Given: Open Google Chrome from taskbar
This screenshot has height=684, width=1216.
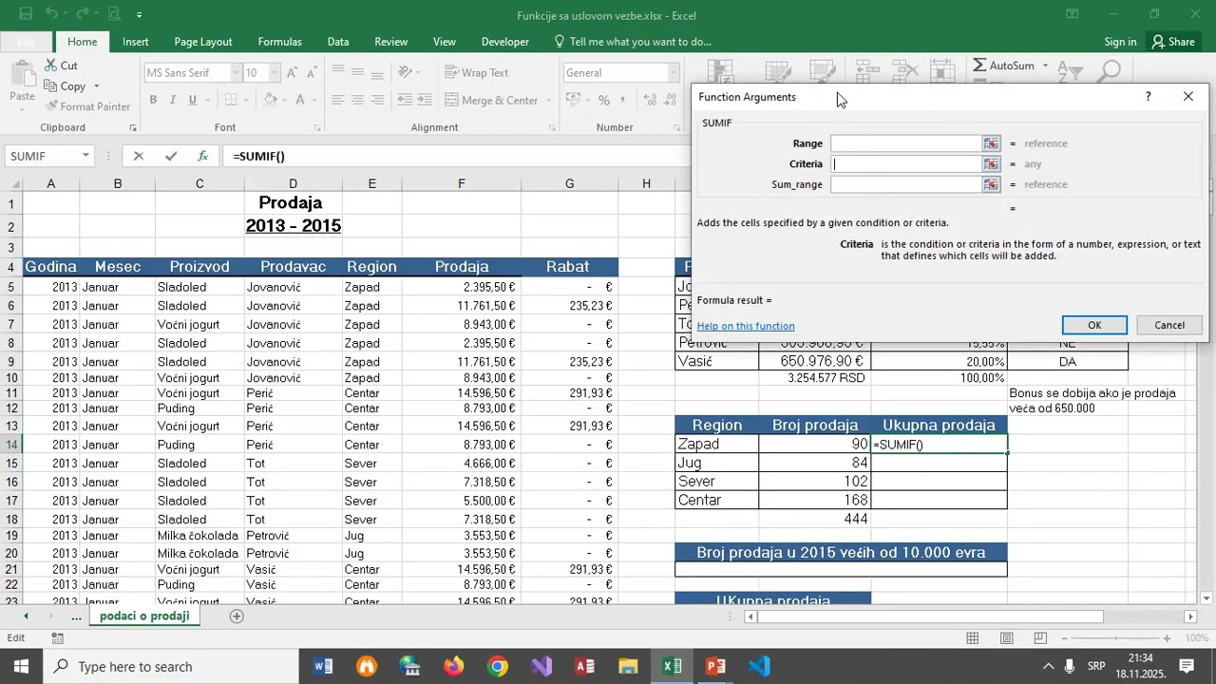Looking at the screenshot, I should 498,666.
